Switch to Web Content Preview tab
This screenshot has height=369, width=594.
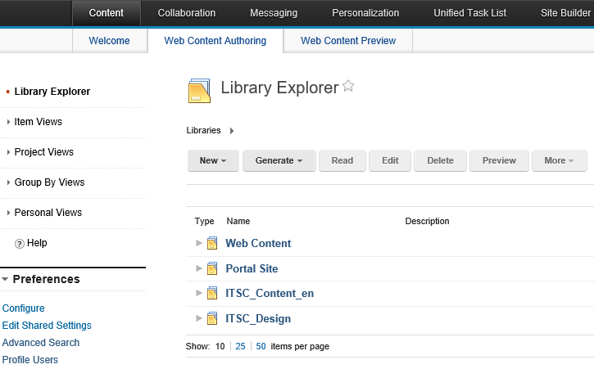coord(348,40)
